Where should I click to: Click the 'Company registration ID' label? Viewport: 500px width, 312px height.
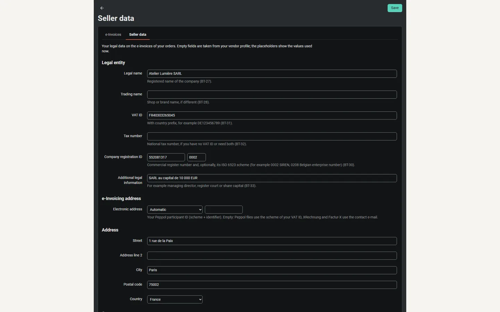click(x=123, y=157)
